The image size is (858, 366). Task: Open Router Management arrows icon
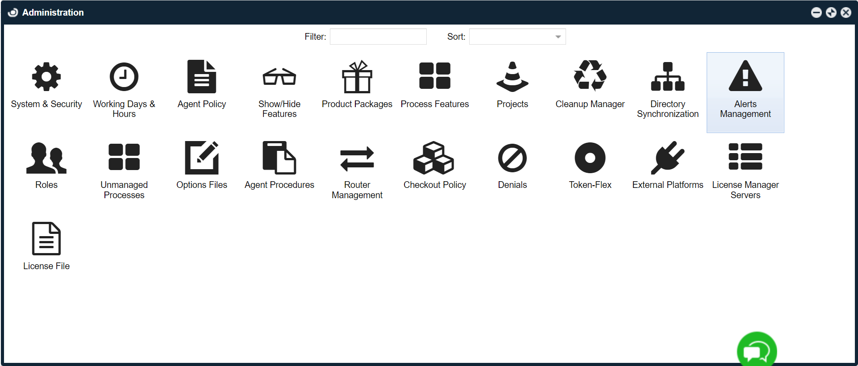[357, 159]
